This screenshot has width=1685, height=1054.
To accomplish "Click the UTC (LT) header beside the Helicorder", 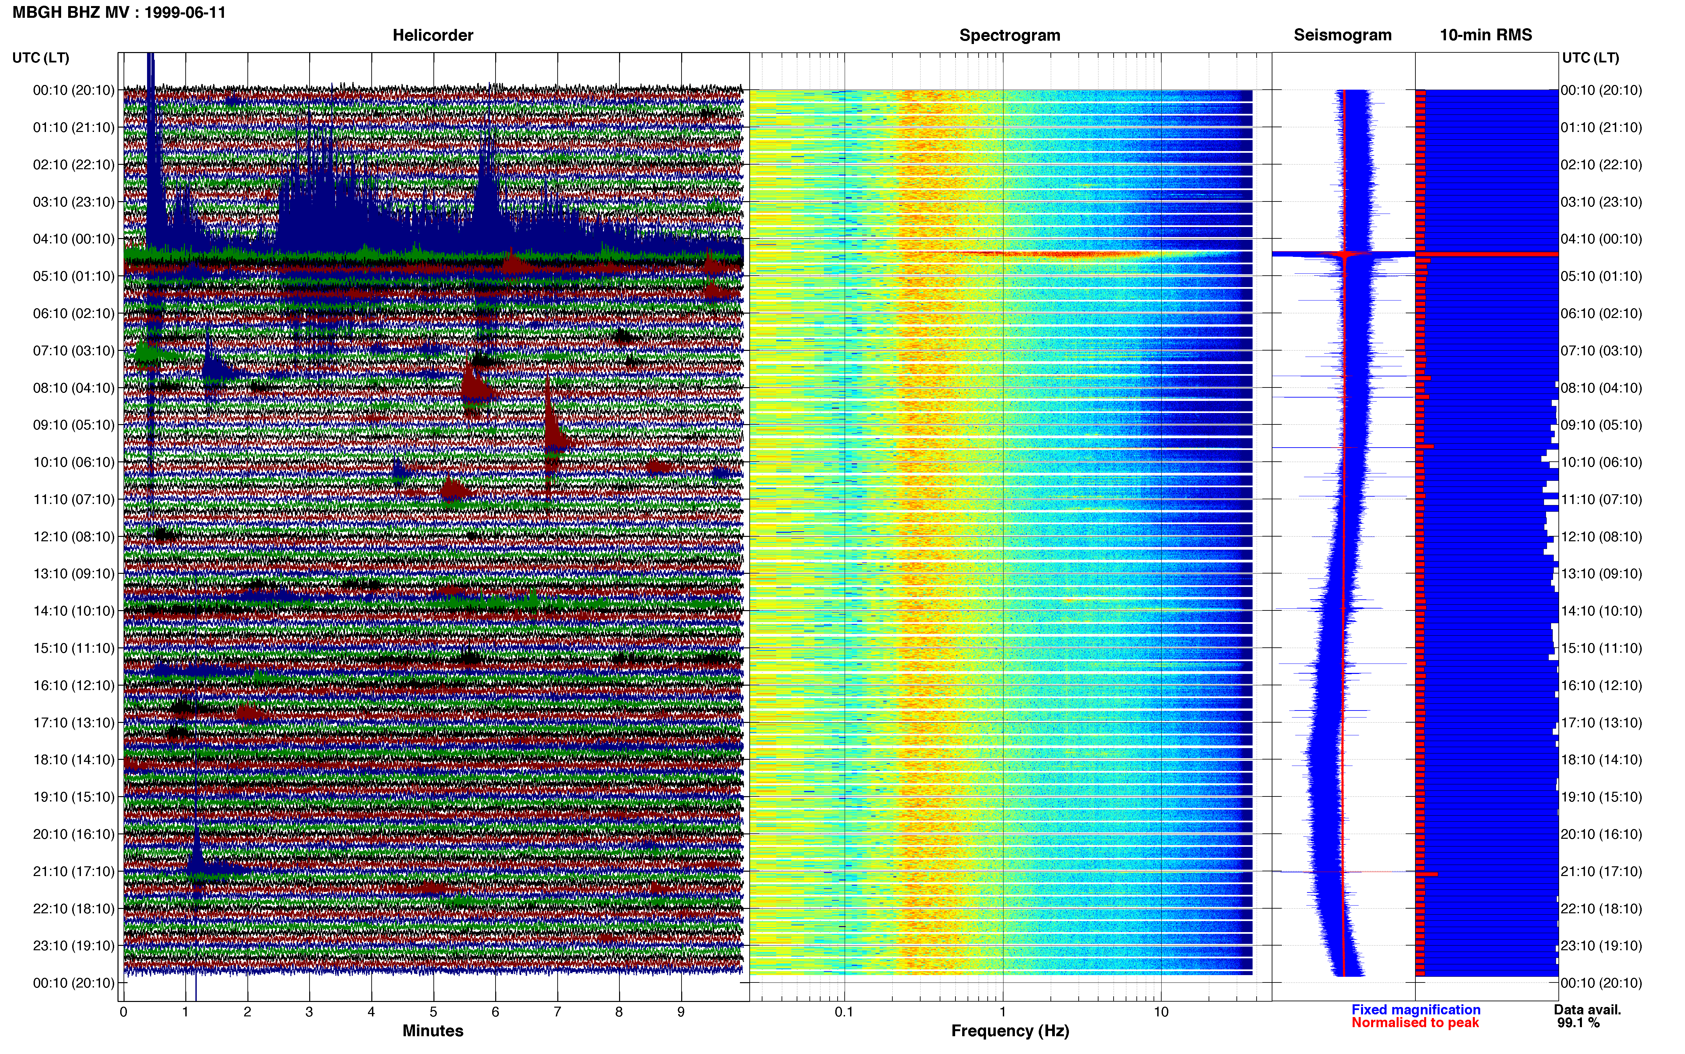I will tap(40, 58).
